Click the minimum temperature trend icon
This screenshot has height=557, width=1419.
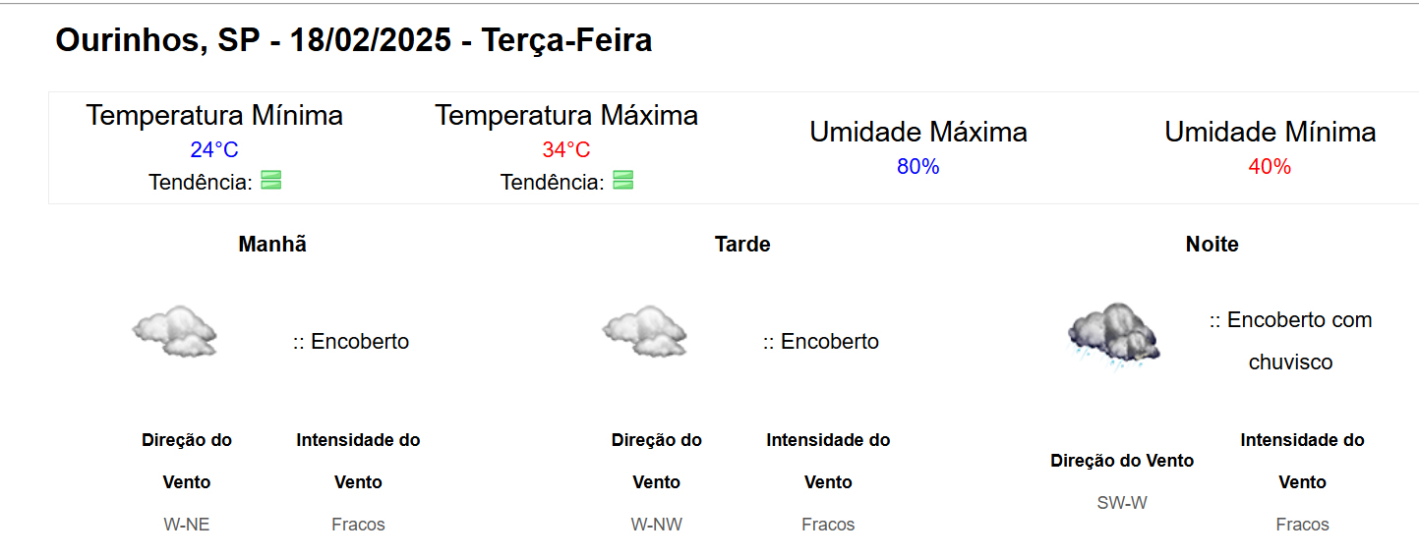[271, 181]
